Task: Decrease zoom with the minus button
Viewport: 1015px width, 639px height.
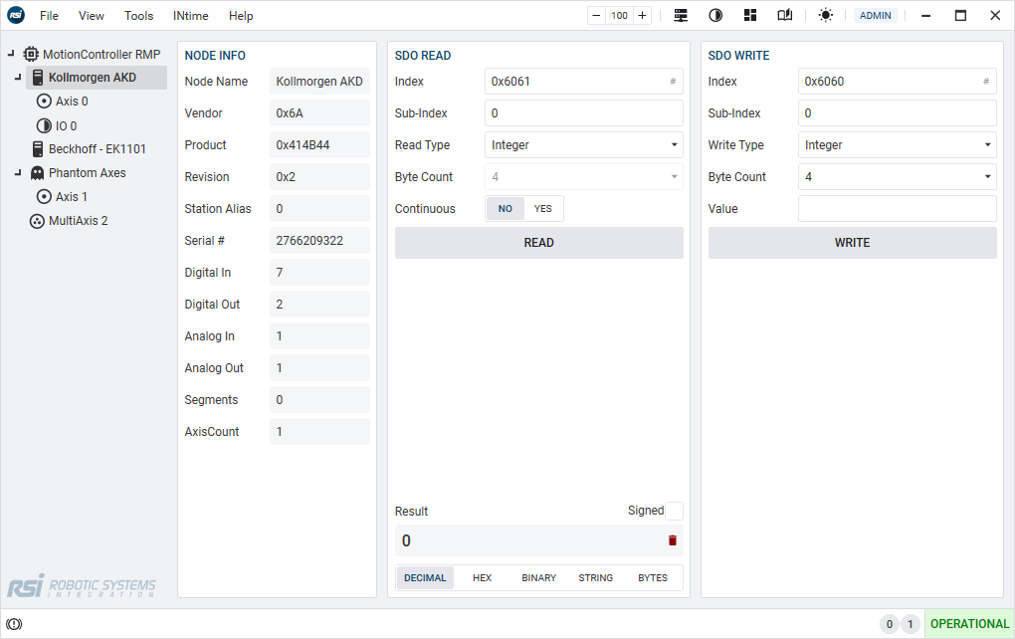Action: pyautogui.click(x=597, y=16)
